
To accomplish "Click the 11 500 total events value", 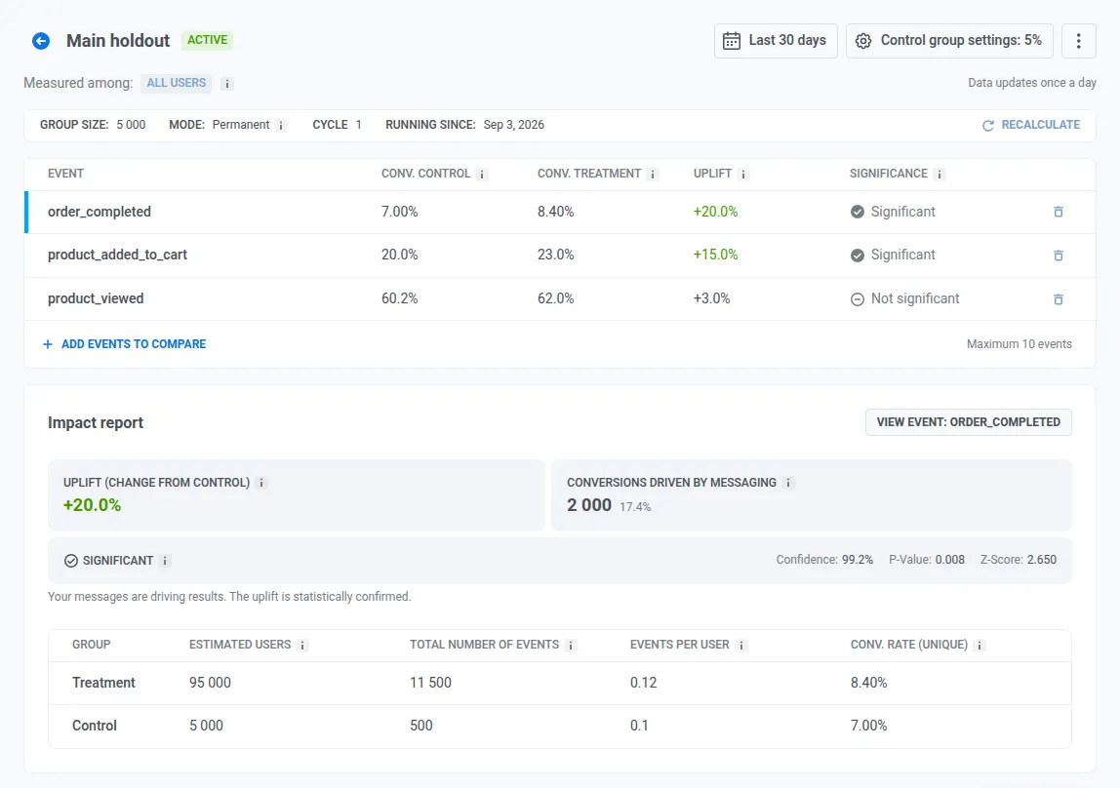I will [x=430, y=683].
